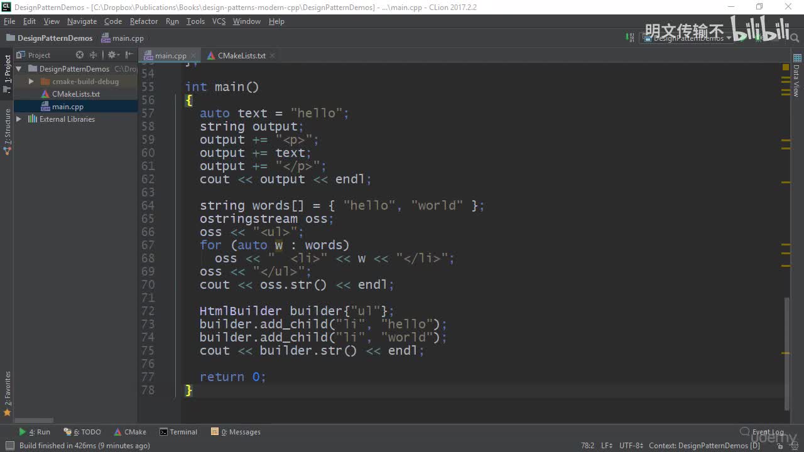Open the VCS menu
Screen dimensions: 804x452
point(219,21)
